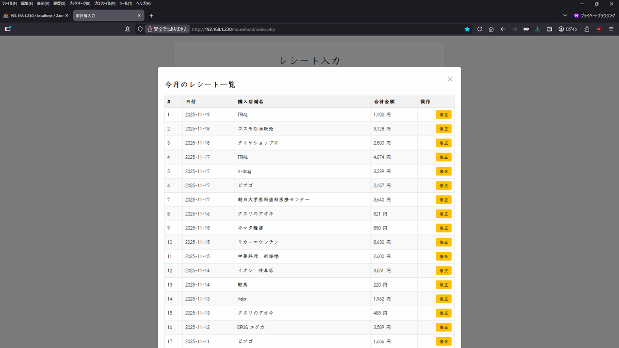
Task: Open the プロファイル(P) menu
Action: pos(105,4)
